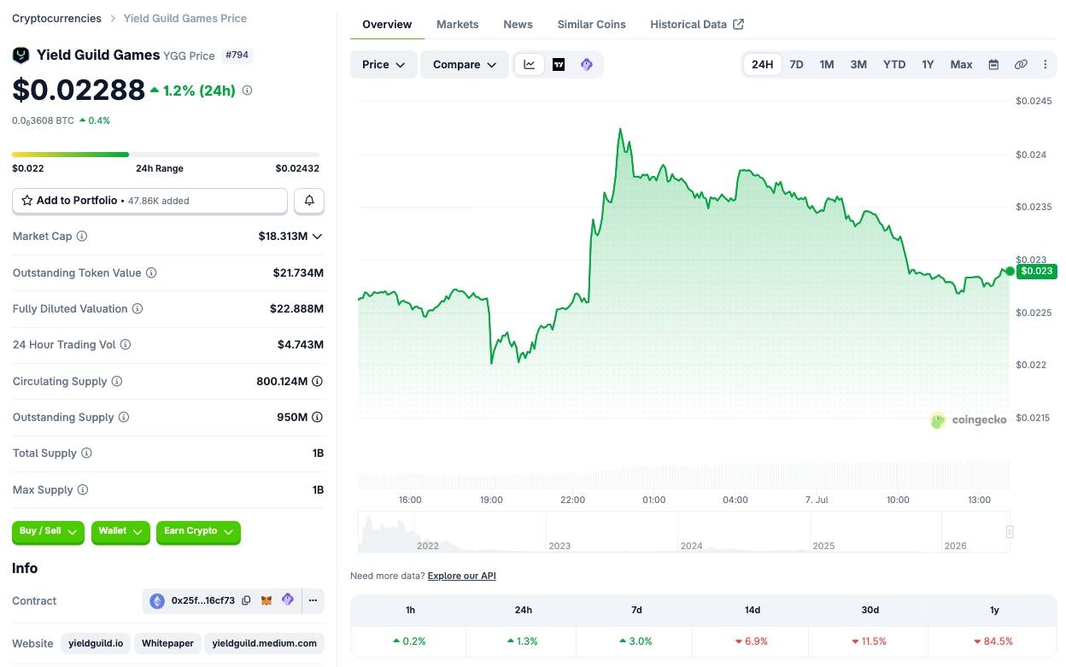
Task: Select the purple chart tool icon beside TradingView
Action: [586, 64]
